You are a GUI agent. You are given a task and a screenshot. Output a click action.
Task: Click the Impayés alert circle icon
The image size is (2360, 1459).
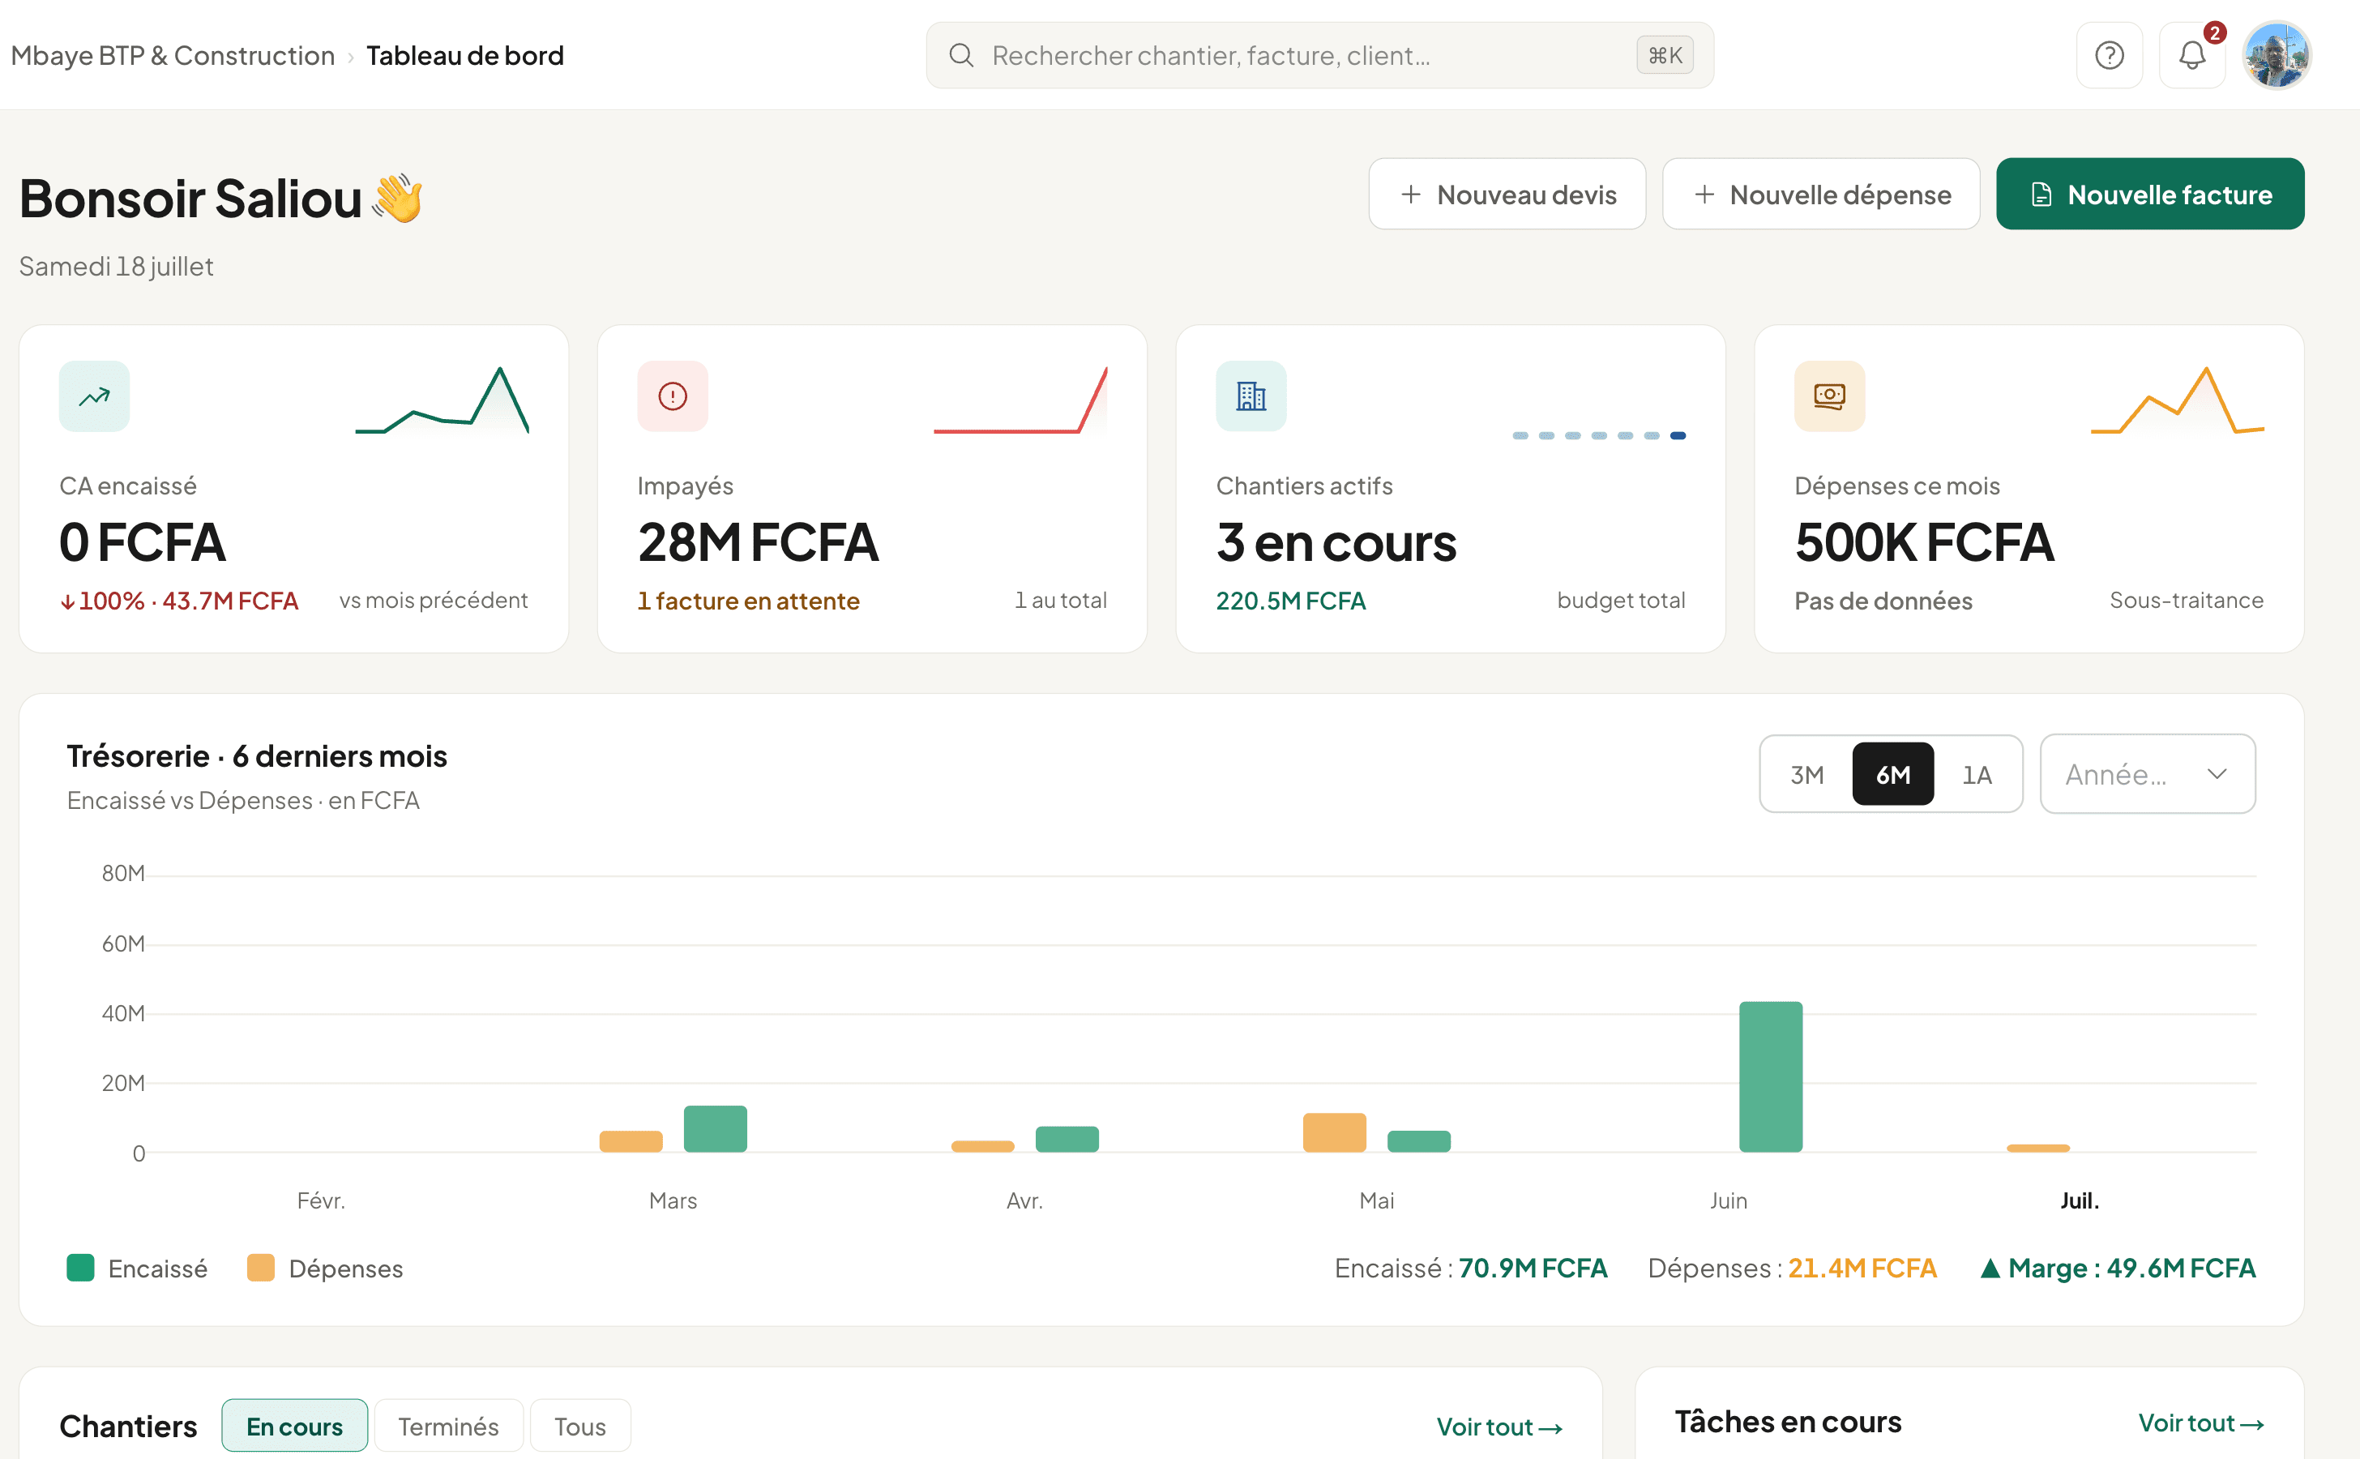pyautogui.click(x=673, y=396)
